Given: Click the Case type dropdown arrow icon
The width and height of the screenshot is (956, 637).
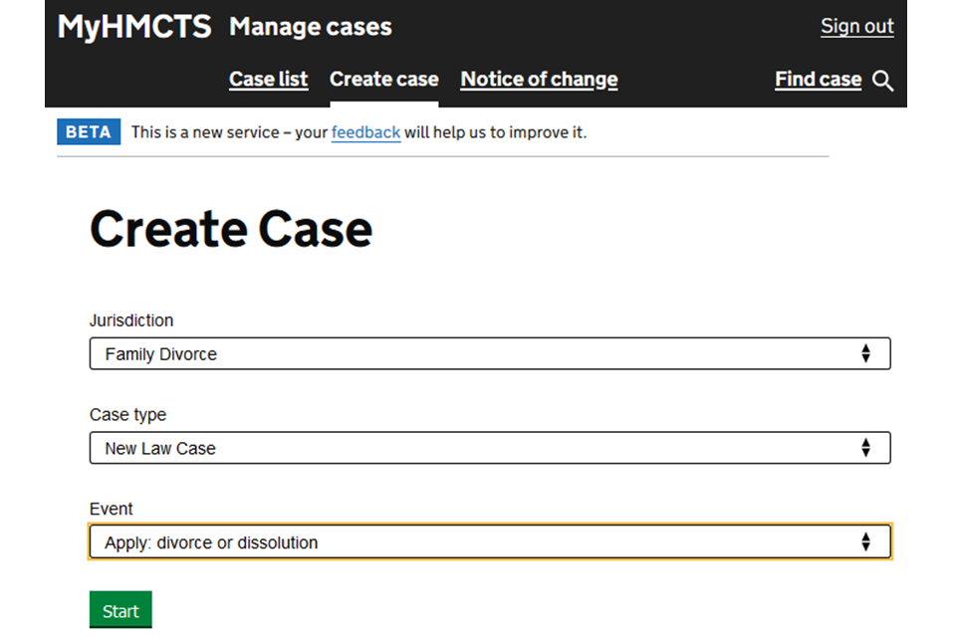Looking at the screenshot, I should coord(865,448).
